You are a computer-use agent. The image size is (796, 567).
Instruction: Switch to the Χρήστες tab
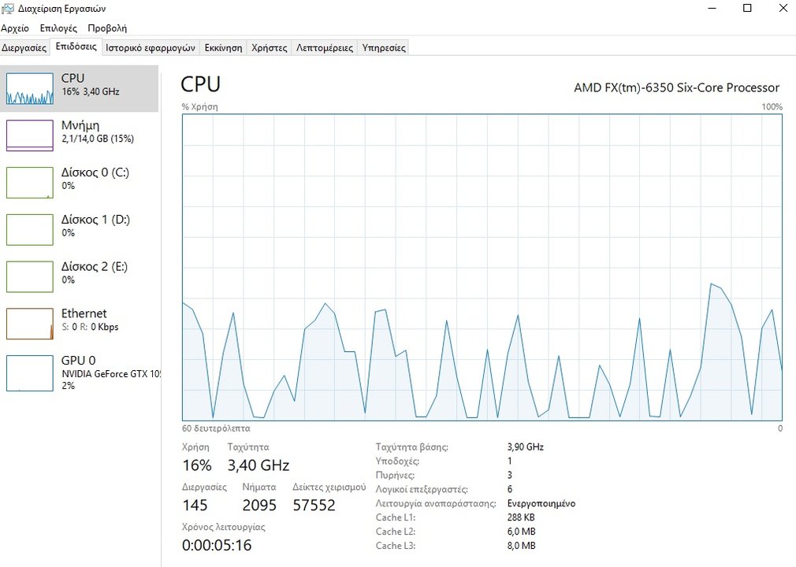[269, 47]
